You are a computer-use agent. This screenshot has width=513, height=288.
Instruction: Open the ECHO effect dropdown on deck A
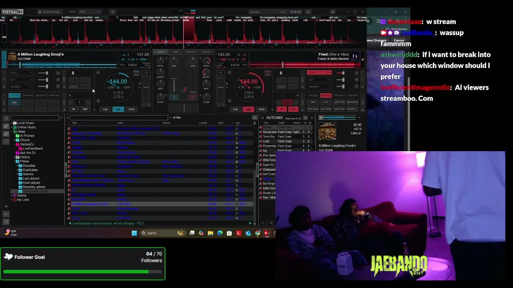coord(31,73)
